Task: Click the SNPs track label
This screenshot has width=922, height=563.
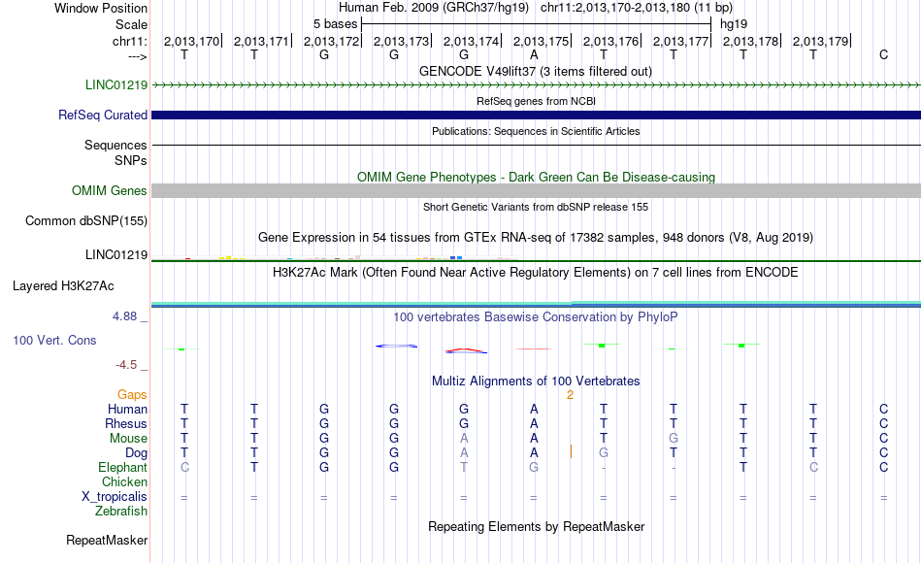Action: 131,160
